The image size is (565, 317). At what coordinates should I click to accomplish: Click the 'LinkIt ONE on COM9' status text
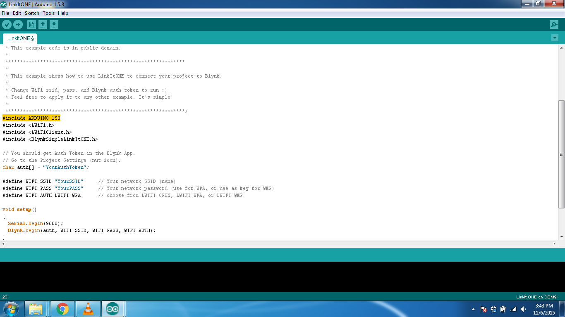[x=536, y=297]
